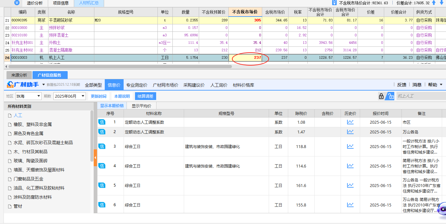The image size is (446, 224).
Task: Open the 人工询价 tab
Action: click(x=219, y=85)
